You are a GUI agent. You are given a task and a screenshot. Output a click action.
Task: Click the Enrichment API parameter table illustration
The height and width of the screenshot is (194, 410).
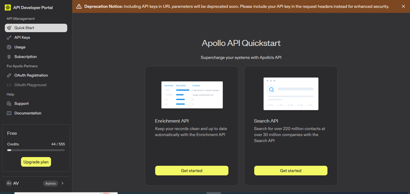192,95
